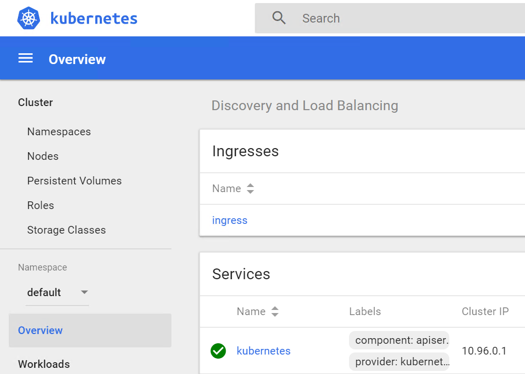Screen dimensions: 525x374
Task: Click the magnifier search icon
Action: pyautogui.click(x=278, y=18)
